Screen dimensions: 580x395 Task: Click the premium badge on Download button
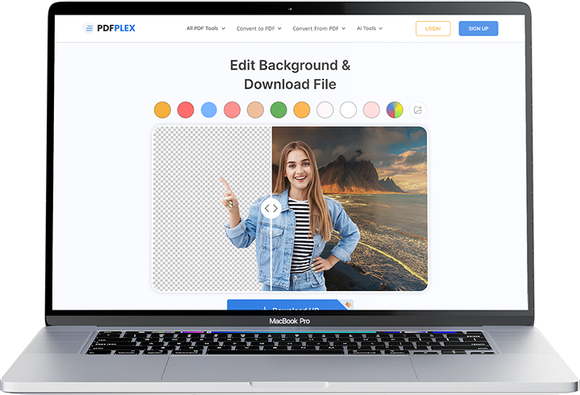(x=348, y=304)
